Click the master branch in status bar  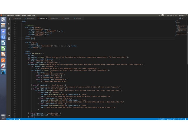[10, 119]
